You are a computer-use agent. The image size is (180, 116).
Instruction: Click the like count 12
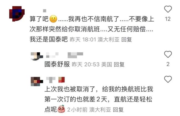(x=168, y=19)
